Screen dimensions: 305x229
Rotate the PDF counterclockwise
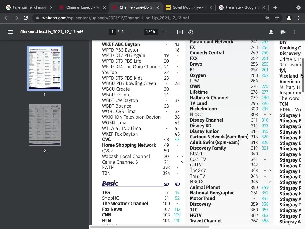tap(190, 32)
